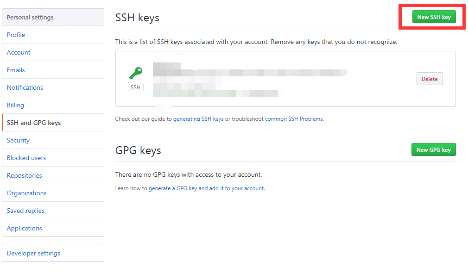Click the New GPG key button
The height and width of the screenshot is (273, 468).
[x=433, y=149]
